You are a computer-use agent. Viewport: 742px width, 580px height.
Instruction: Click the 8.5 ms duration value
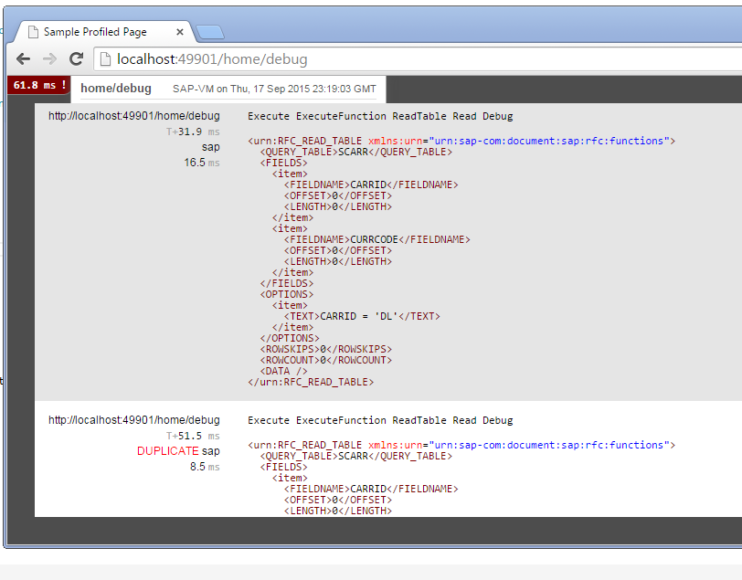pos(205,467)
